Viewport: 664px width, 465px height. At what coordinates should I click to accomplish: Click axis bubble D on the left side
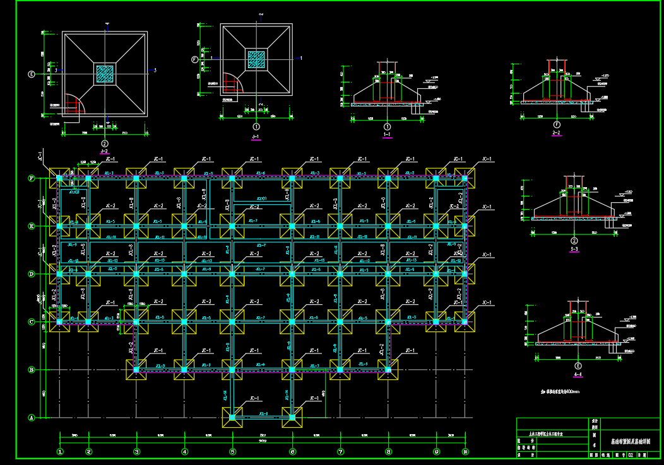[x=32, y=274]
